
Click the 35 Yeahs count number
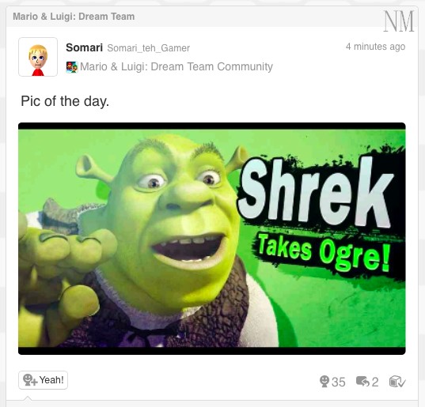[x=338, y=382]
